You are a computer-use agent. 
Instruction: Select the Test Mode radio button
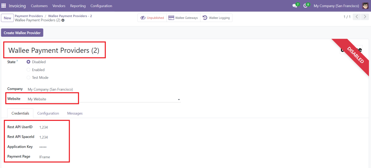(x=29, y=77)
